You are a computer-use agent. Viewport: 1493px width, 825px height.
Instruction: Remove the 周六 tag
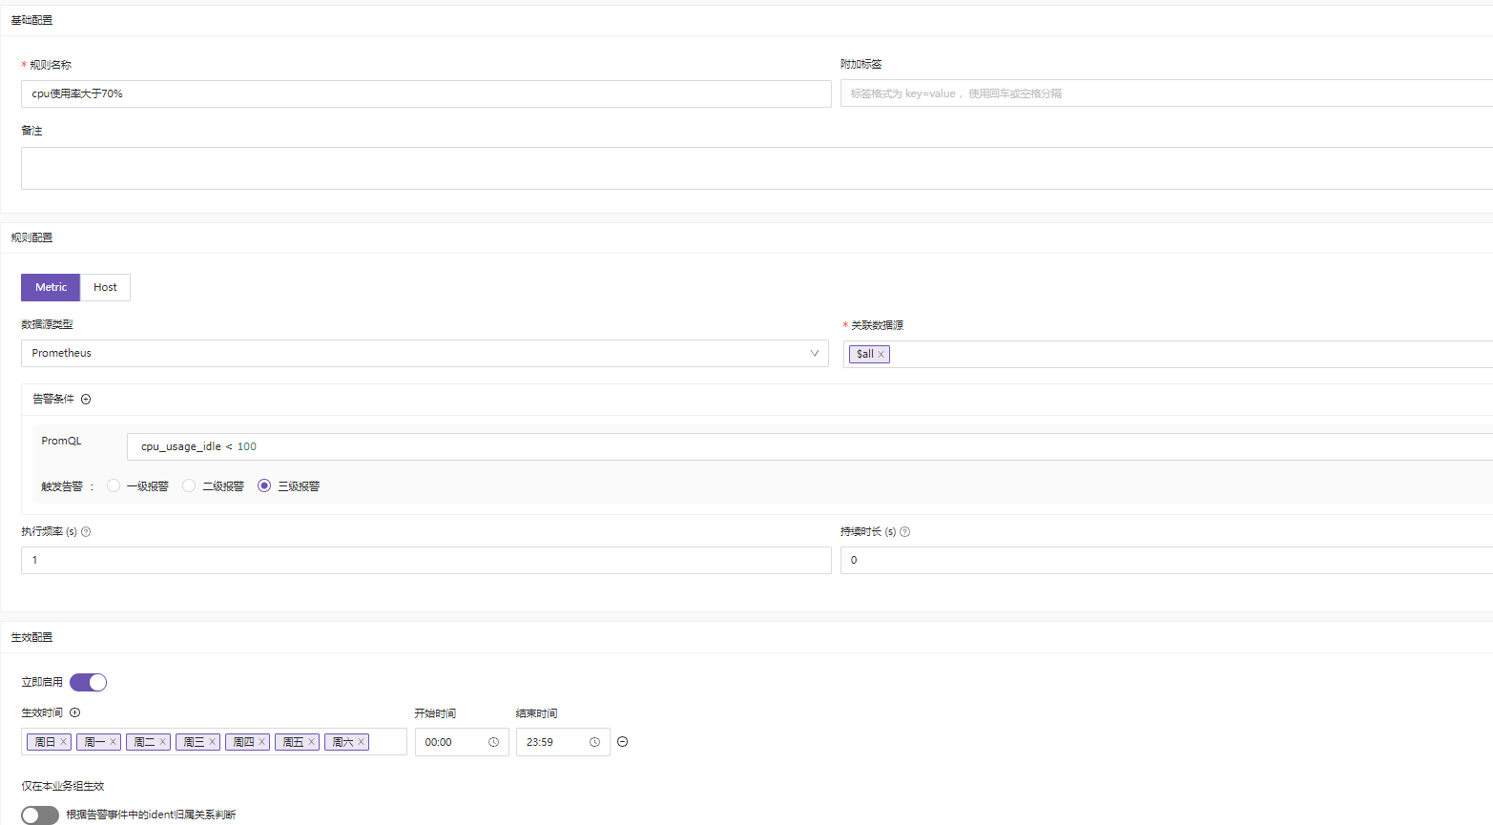pos(361,742)
